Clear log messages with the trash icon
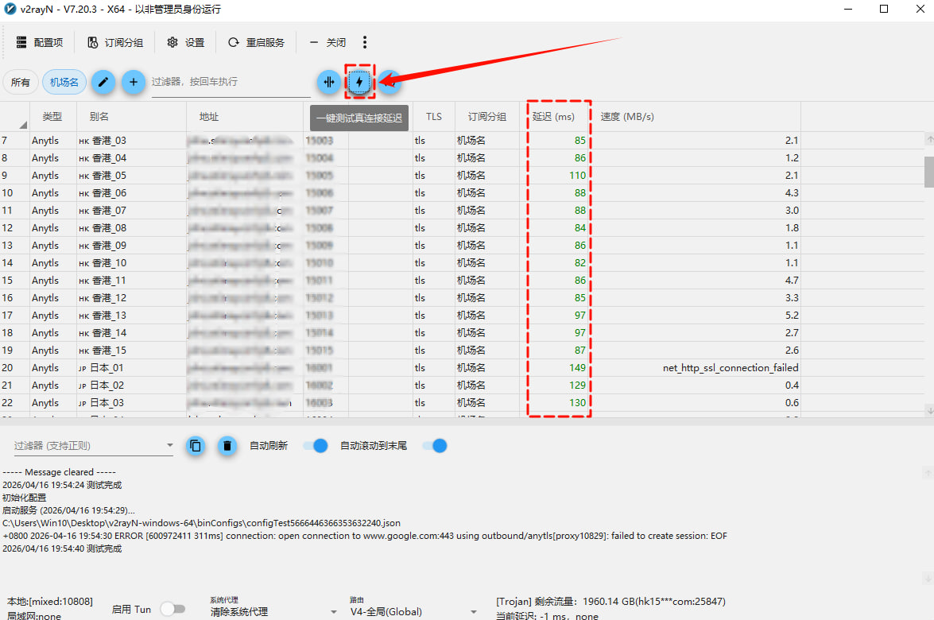934x620 pixels. 227,445
